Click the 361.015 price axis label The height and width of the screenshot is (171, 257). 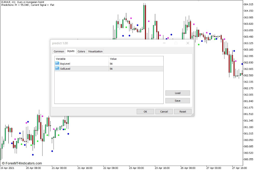[x=249, y=133]
